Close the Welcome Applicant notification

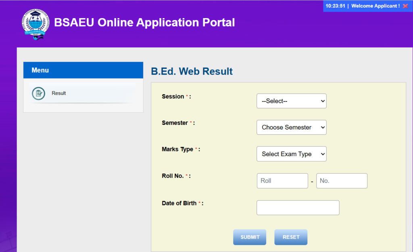pyautogui.click(x=405, y=6)
